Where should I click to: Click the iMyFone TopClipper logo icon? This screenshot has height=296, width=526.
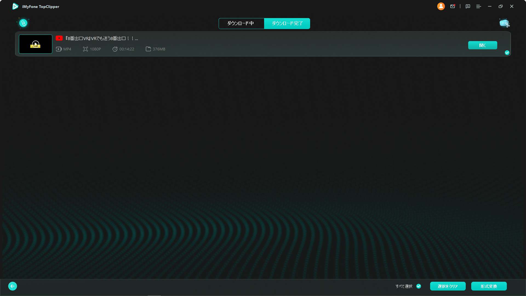(15, 6)
